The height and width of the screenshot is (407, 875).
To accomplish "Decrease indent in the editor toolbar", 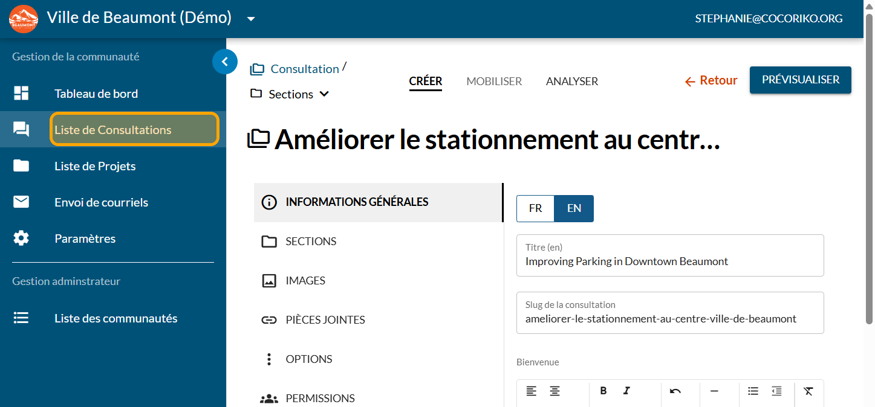I will tap(776, 391).
